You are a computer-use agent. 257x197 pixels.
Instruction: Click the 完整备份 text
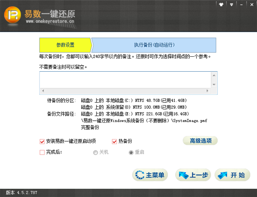90,127
